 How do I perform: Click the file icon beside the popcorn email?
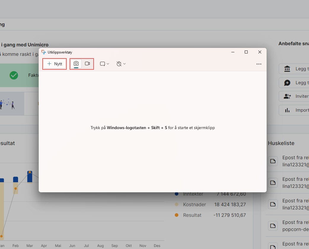[273, 226]
